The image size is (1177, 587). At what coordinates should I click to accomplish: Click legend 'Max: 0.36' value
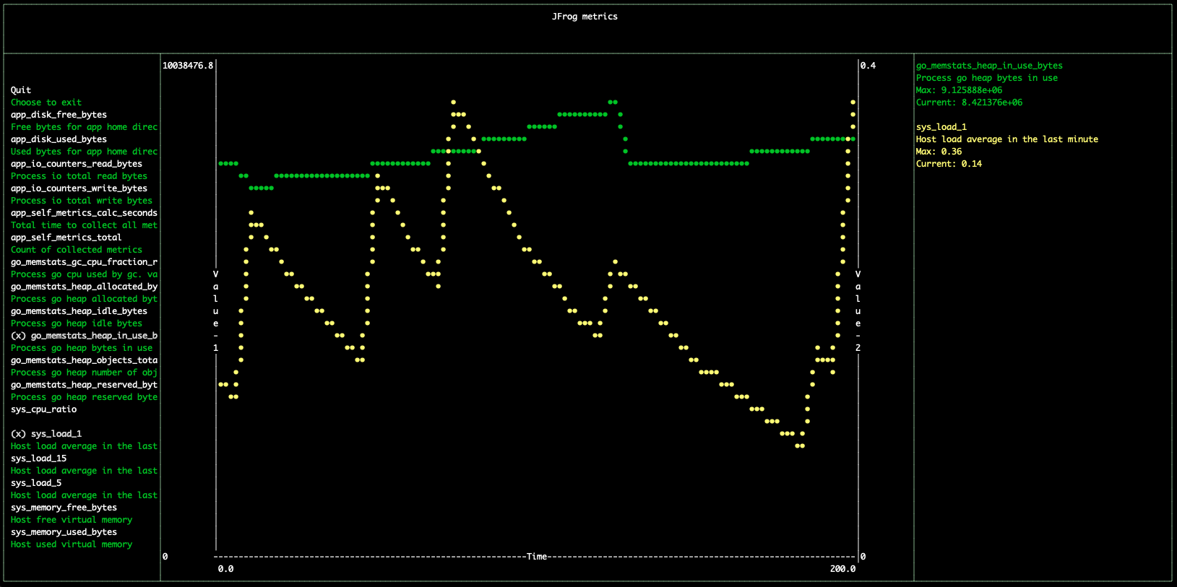(939, 152)
